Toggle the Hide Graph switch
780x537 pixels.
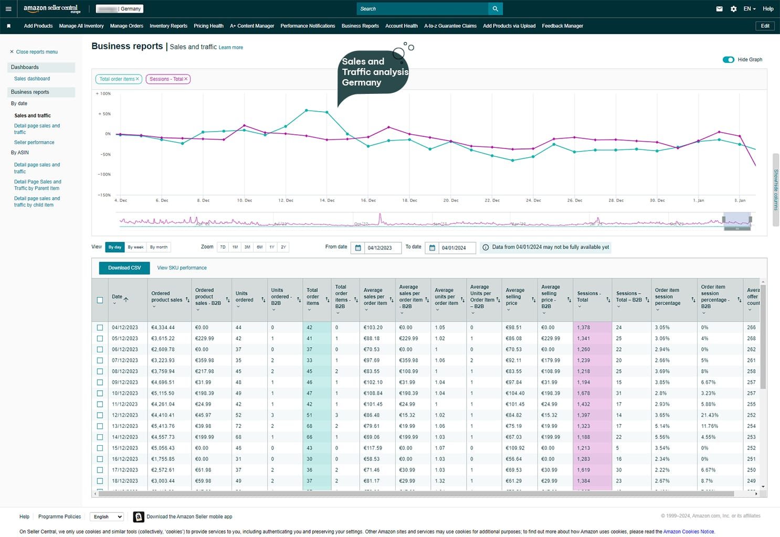728,60
